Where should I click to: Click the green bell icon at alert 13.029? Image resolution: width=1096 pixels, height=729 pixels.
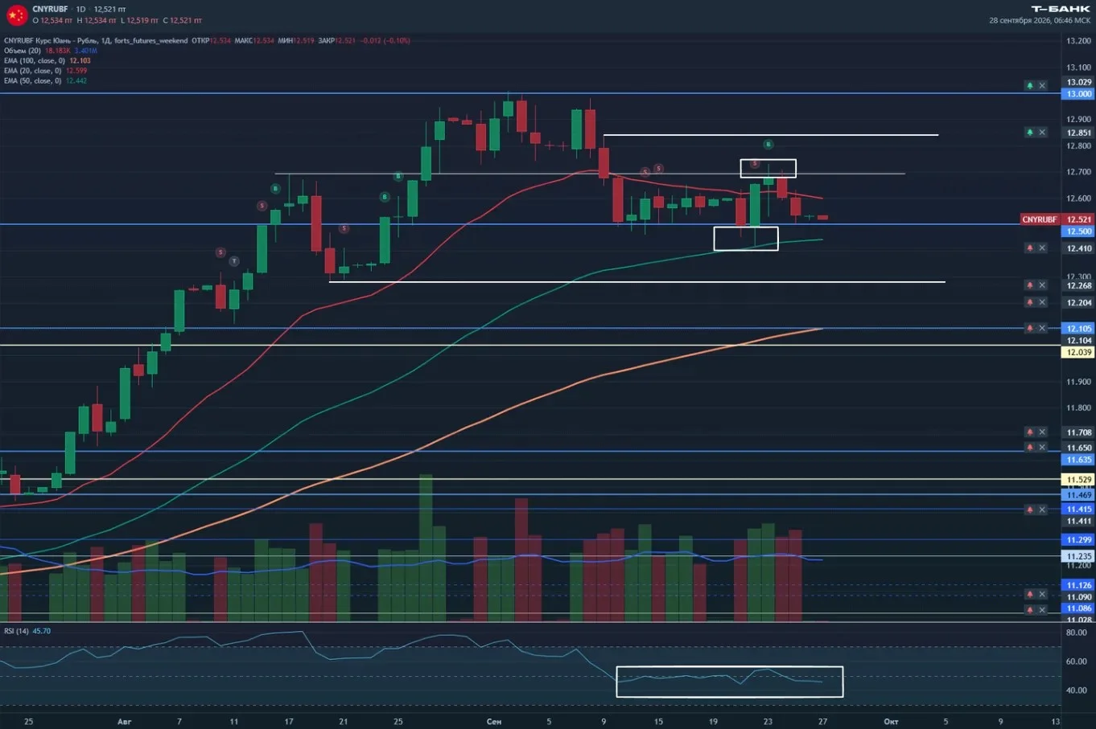point(1030,85)
